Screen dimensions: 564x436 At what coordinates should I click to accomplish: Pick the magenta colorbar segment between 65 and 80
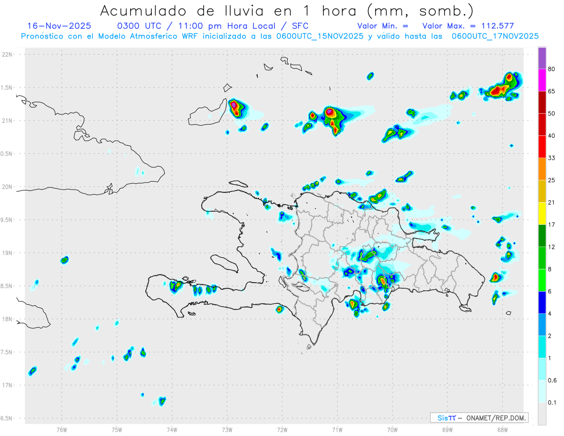542,80
